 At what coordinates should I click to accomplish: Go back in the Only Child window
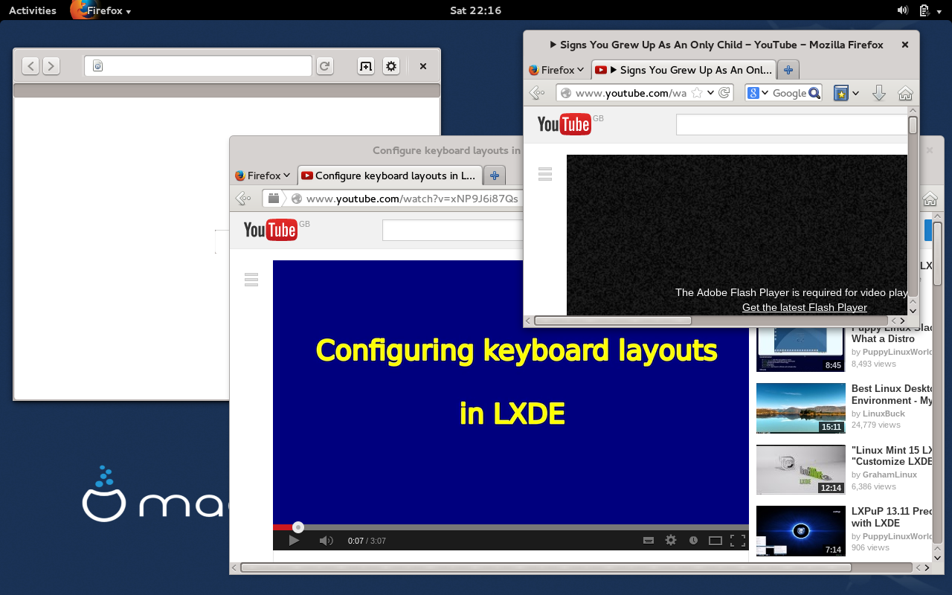tap(537, 93)
